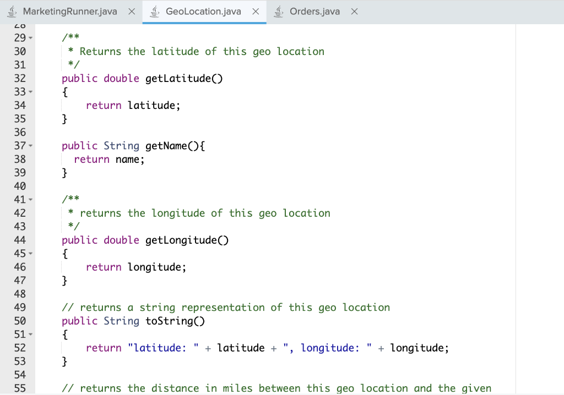
Task: Close the MarketingRunner.java tab
Action: (132, 12)
